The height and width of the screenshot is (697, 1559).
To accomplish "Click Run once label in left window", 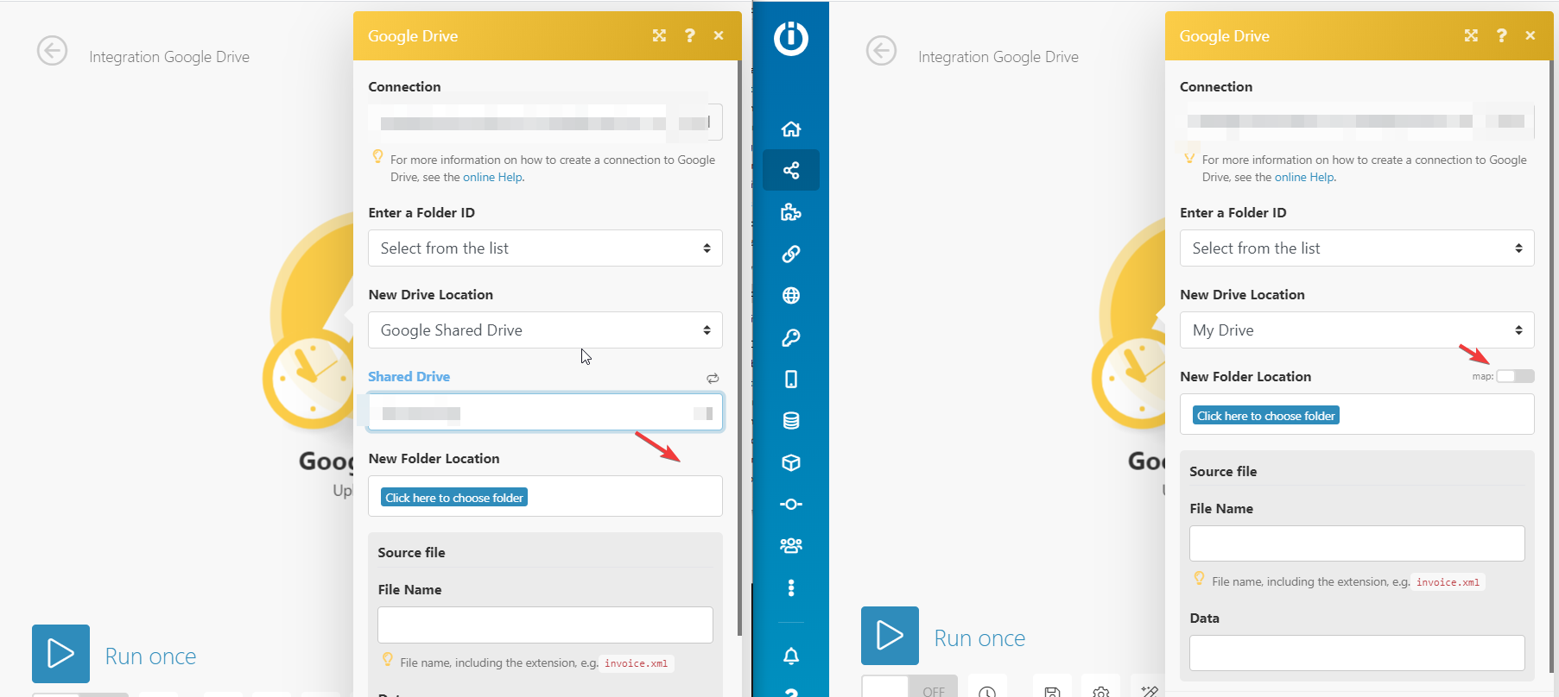I will pos(150,656).
